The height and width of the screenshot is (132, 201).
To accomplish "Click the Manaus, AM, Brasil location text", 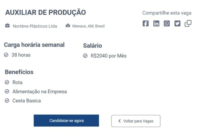I will coord(88,26).
